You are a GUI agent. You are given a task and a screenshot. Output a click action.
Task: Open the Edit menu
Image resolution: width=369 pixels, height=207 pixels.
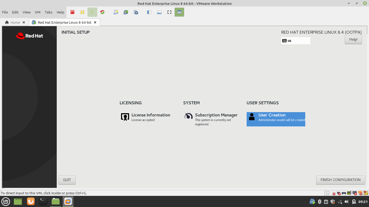click(x=15, y=12)
